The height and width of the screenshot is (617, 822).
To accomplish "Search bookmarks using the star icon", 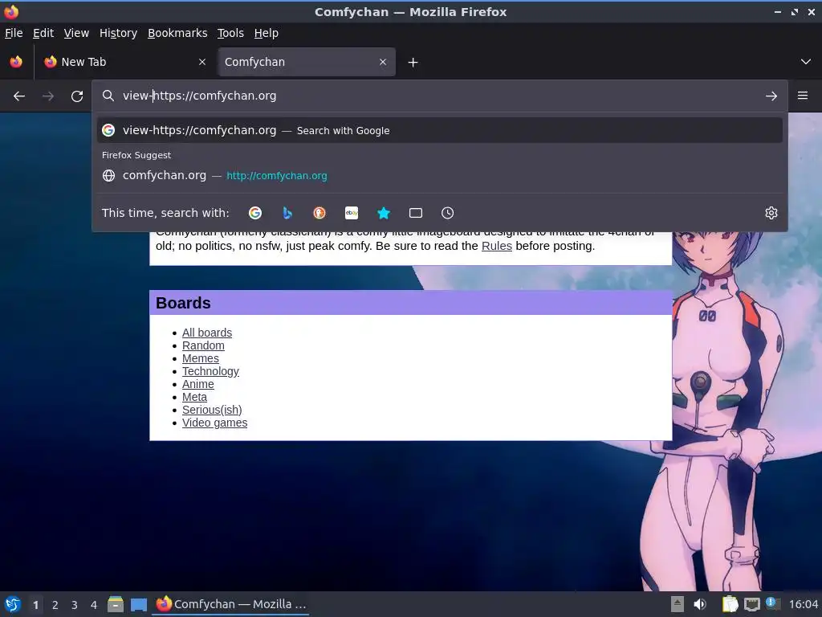I will pyautogui.click(x=384, y=213).
